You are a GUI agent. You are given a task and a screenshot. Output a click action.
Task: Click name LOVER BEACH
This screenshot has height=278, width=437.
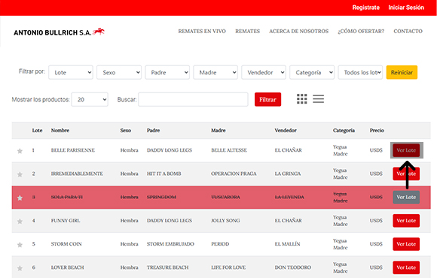[x=68, y=267]
